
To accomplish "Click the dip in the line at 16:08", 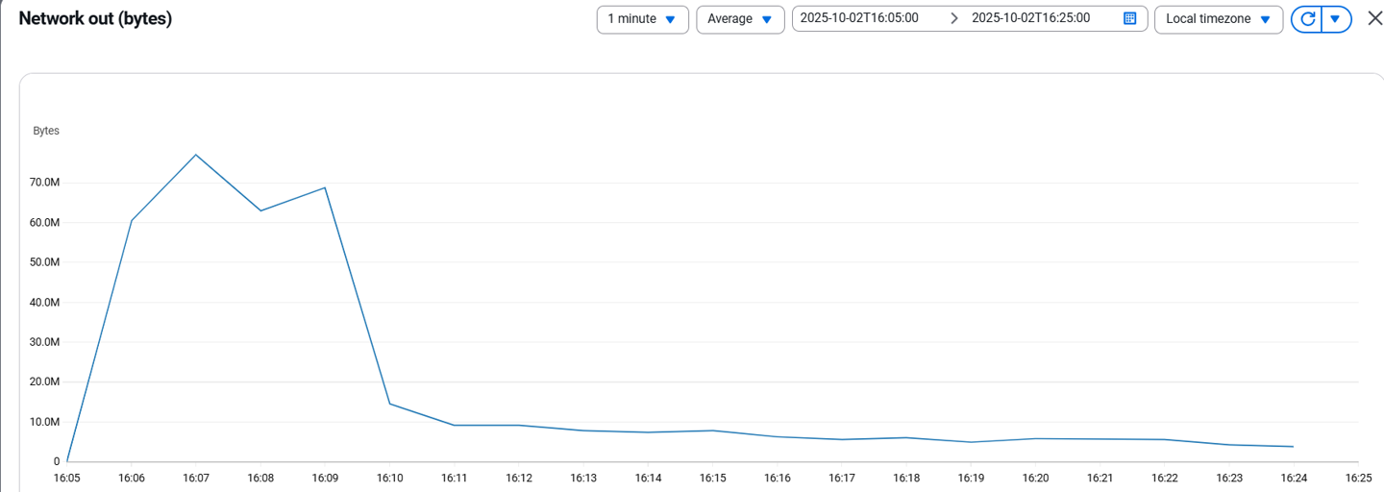I will coord(260,210).
